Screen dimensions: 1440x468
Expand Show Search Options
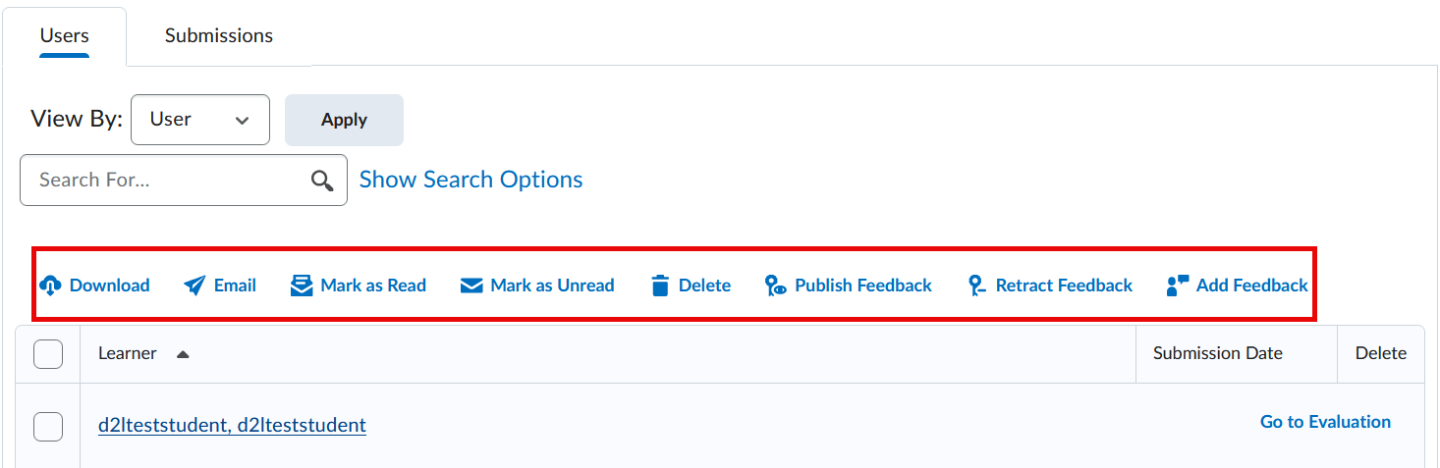tap(471, 180)
